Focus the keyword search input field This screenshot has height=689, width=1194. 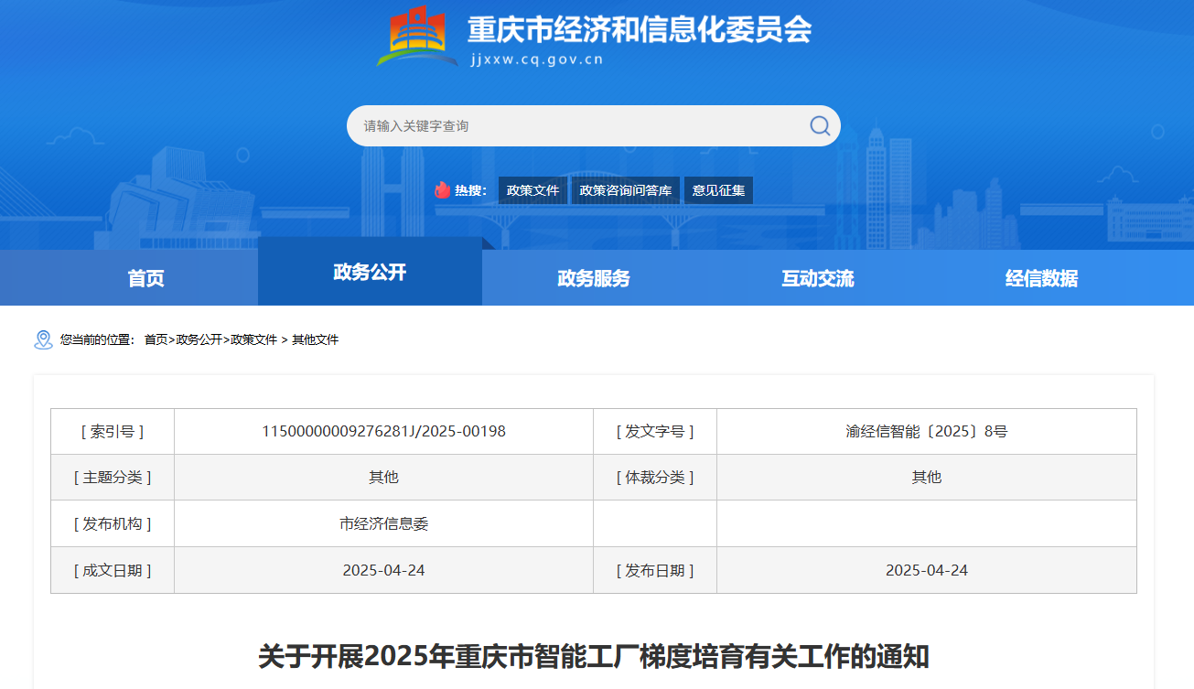[x=576, y=126]
